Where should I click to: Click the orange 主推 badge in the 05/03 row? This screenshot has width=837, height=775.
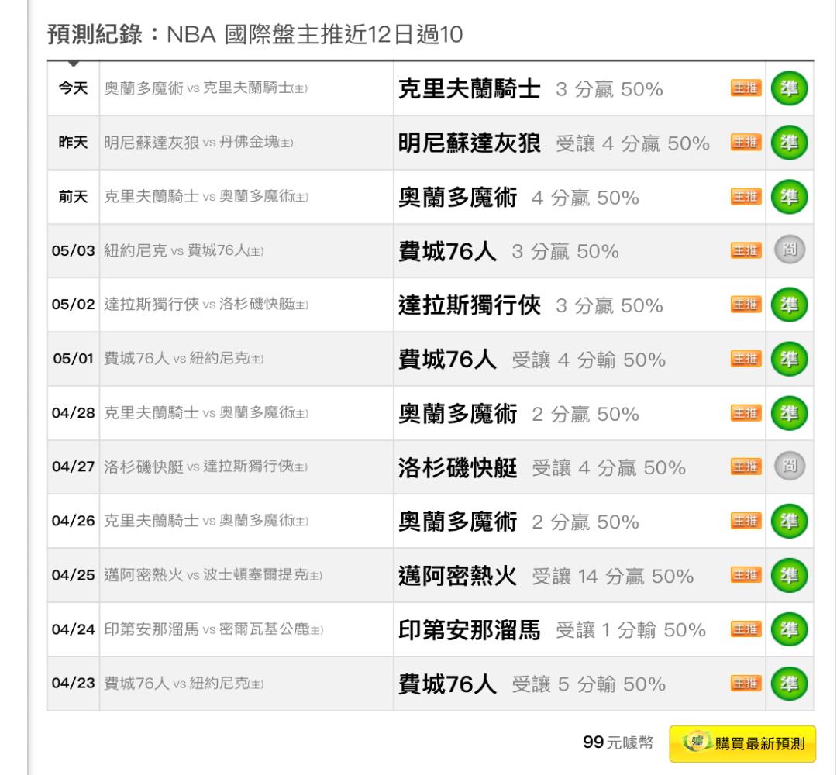(746, 250)
